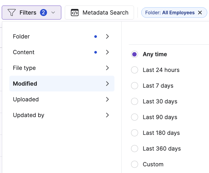209x173 pixels.
Task: Select Last 90 days radio option
Action: click(x=135, y=117)
